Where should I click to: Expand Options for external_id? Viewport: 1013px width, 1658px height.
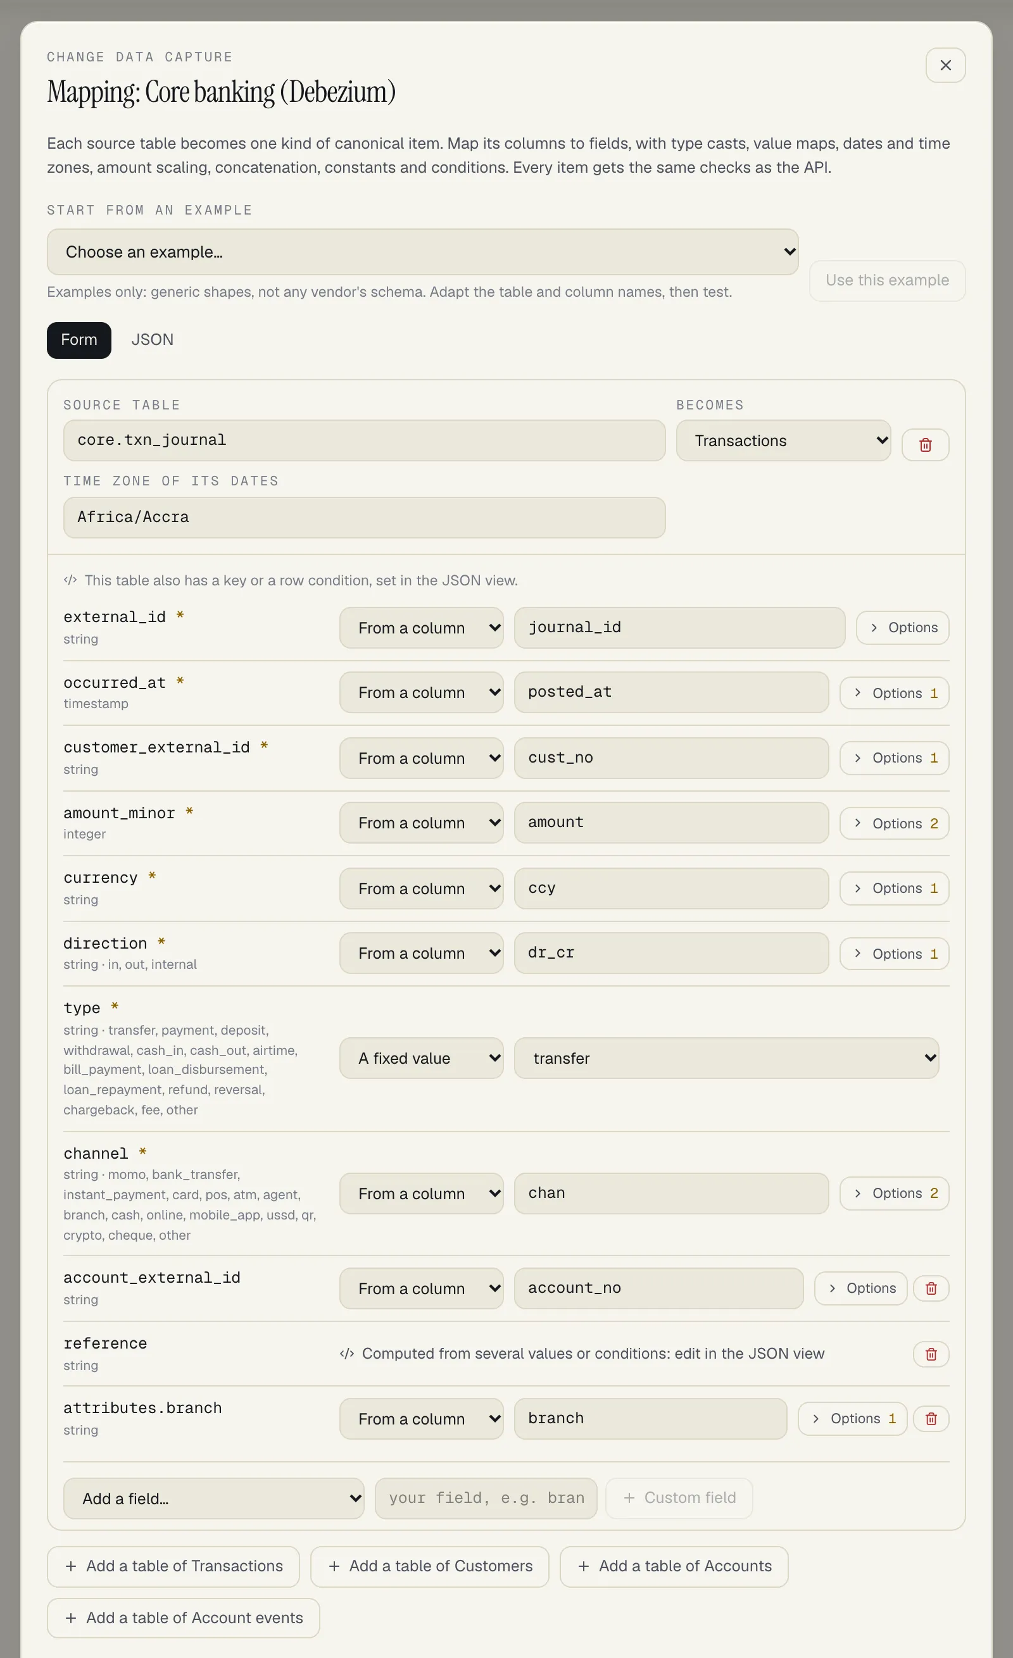(902, 627)
